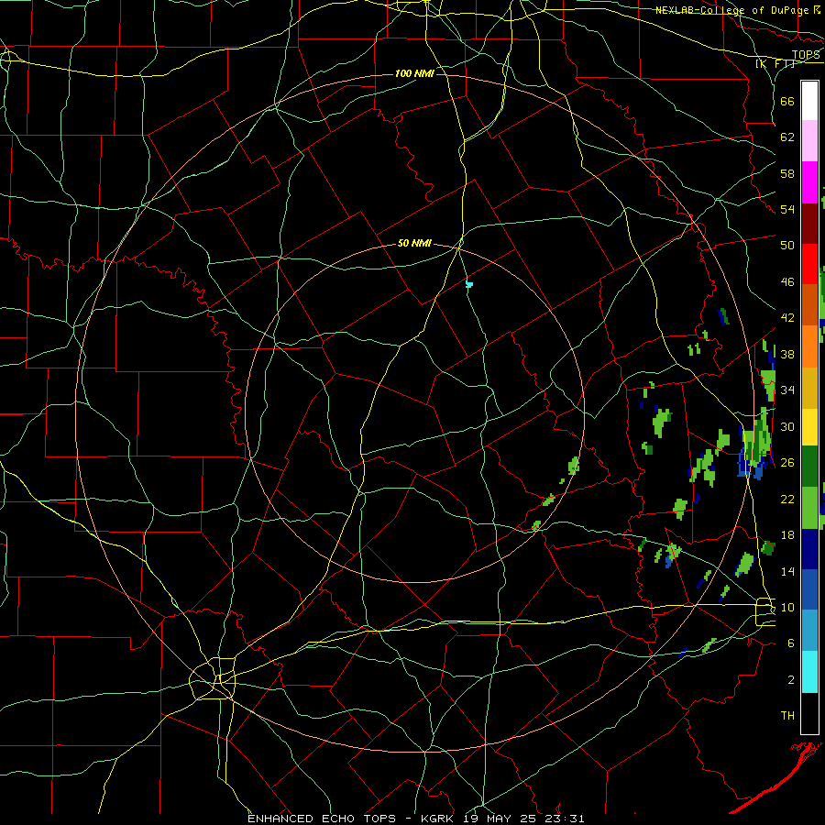This screenshot has height=825, width=825.
Task: Click the dark green legend swatch
Action: click(809, 467)
